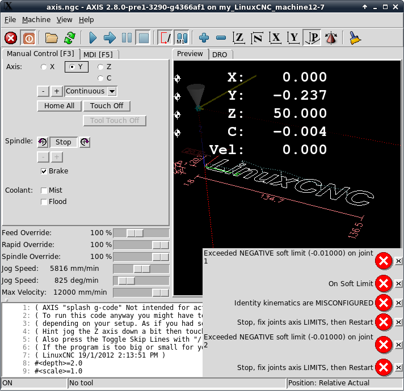Screen dimensions: 404x391
Task: Switch to the DRO tab
Action: [221, 54]
